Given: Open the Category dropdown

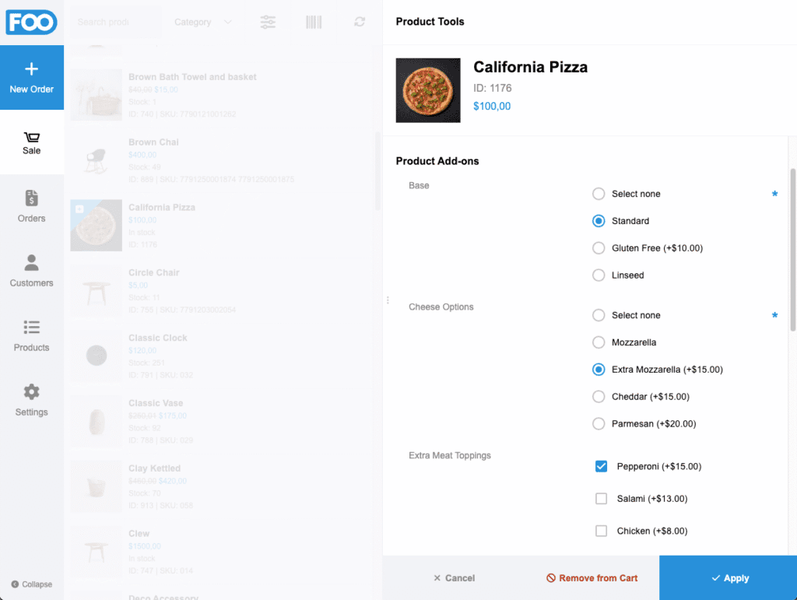Looking at the screenshot, I should (x=203, y=22).
